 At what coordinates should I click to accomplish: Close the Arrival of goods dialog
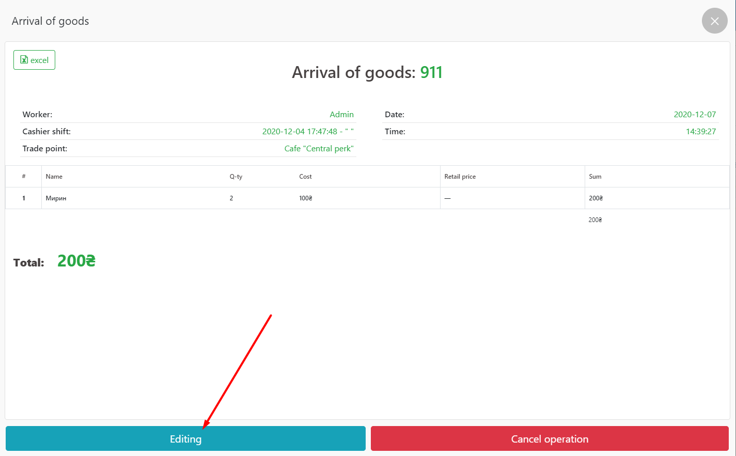pyautogui.click(x=714, y=21)
